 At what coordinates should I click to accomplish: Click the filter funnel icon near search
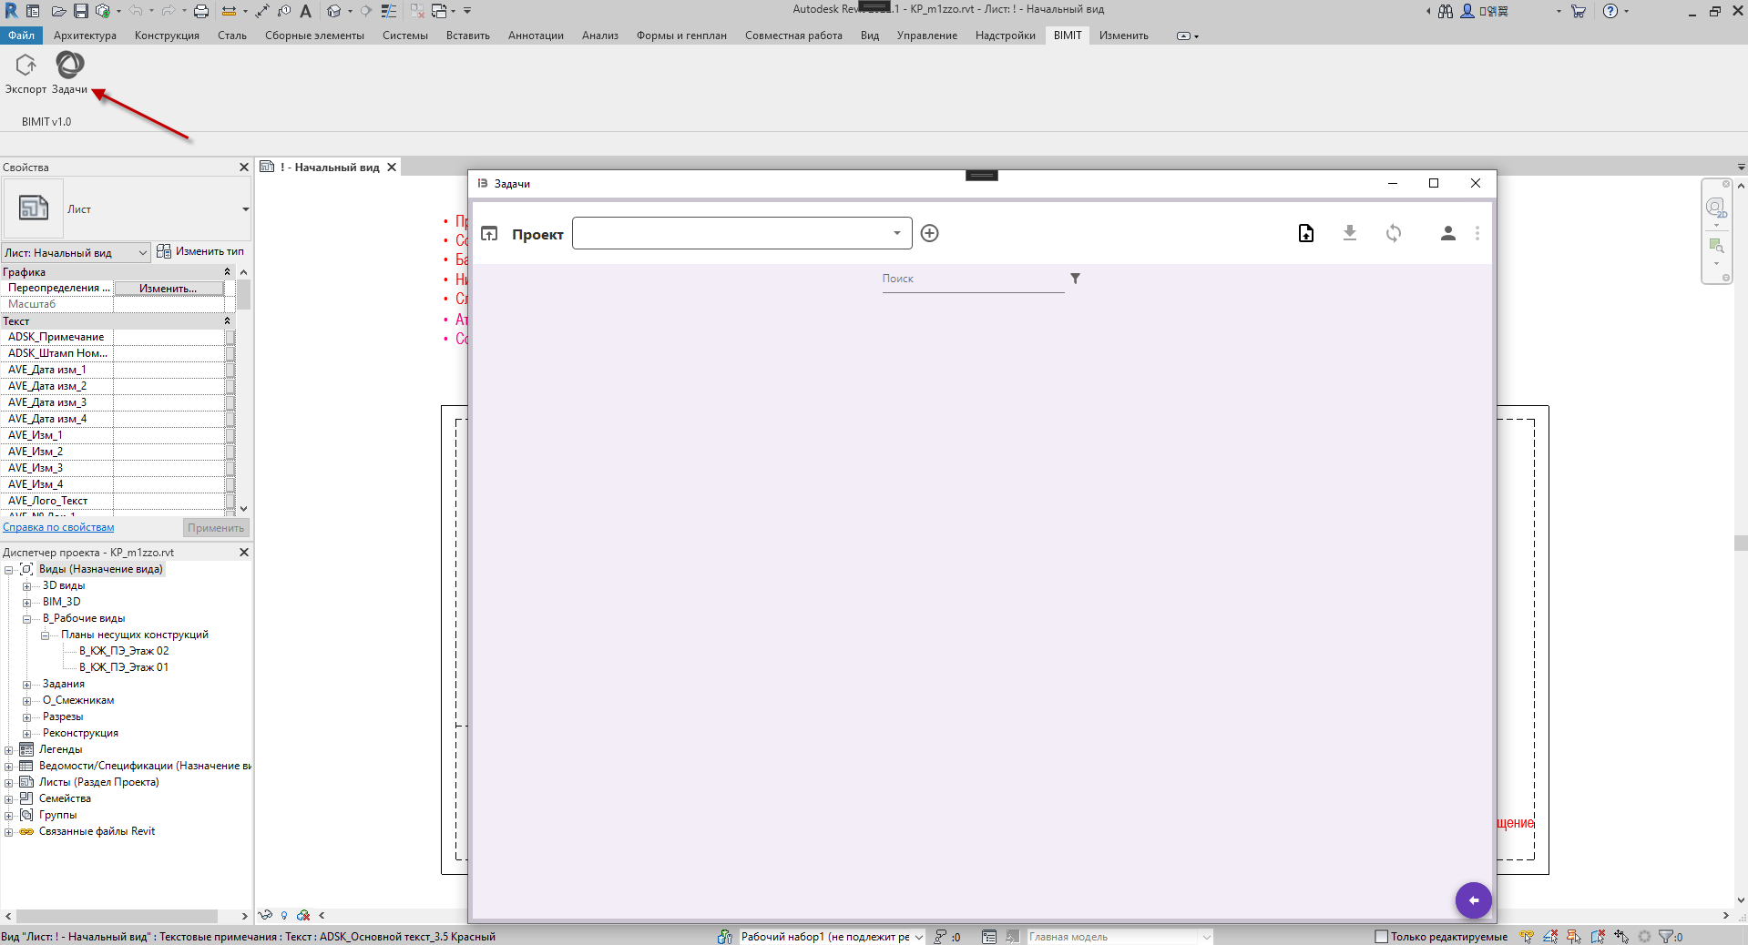click(1075, 279)
